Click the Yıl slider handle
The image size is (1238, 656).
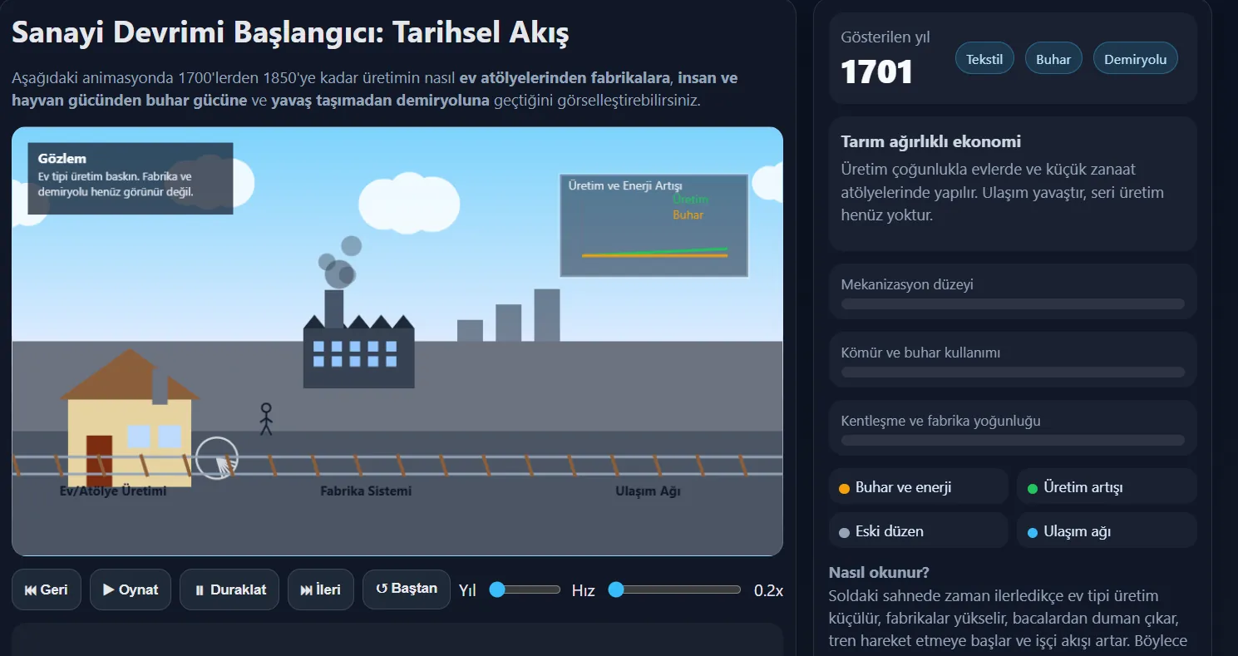pyautogui.click(x=497, y=589)
